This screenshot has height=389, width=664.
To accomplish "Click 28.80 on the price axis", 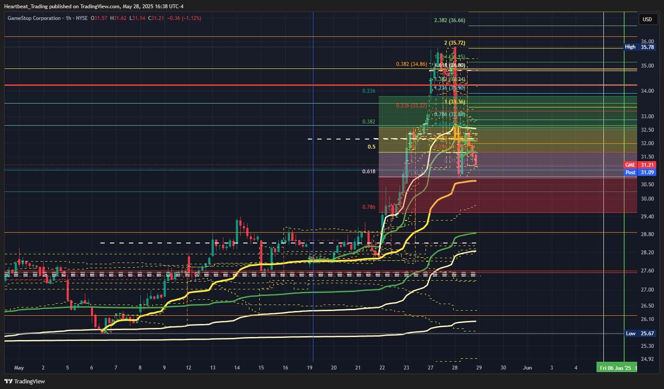I will coord(647,234).
